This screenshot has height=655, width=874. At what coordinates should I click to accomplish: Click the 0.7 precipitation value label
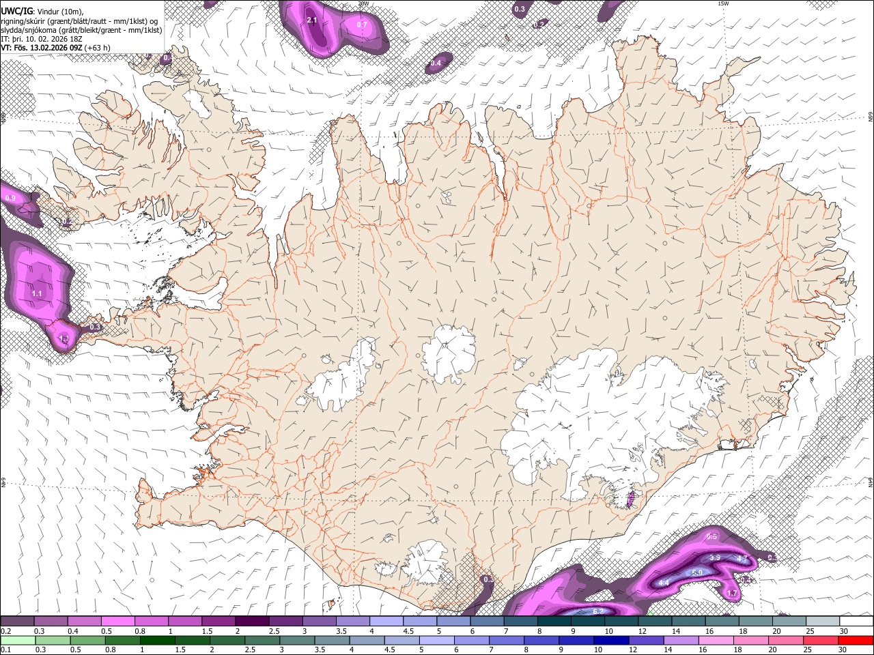pos(362,25)
